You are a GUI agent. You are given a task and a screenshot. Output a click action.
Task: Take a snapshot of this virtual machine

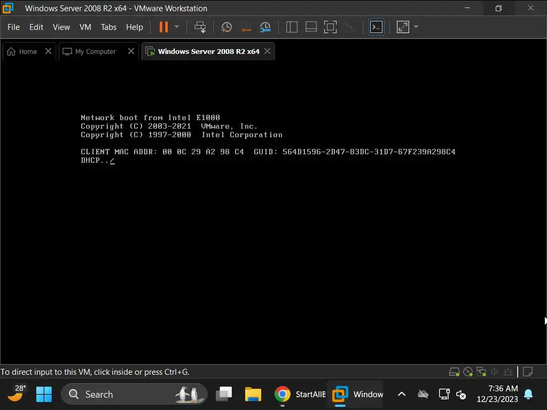(226, 27)
